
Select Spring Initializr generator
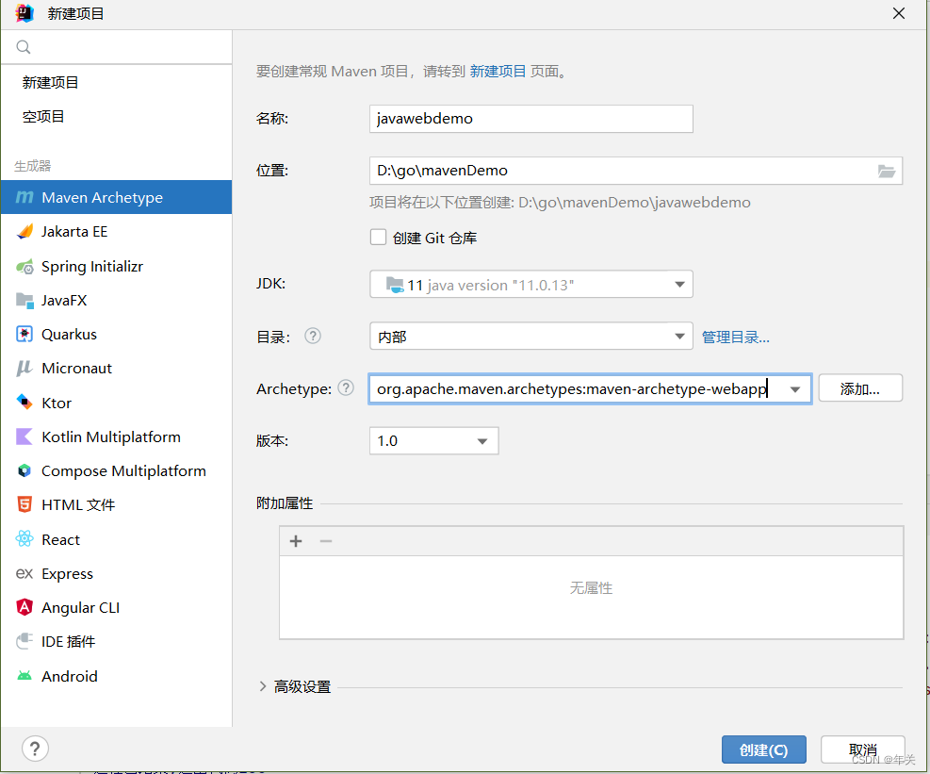click(116, 267)
